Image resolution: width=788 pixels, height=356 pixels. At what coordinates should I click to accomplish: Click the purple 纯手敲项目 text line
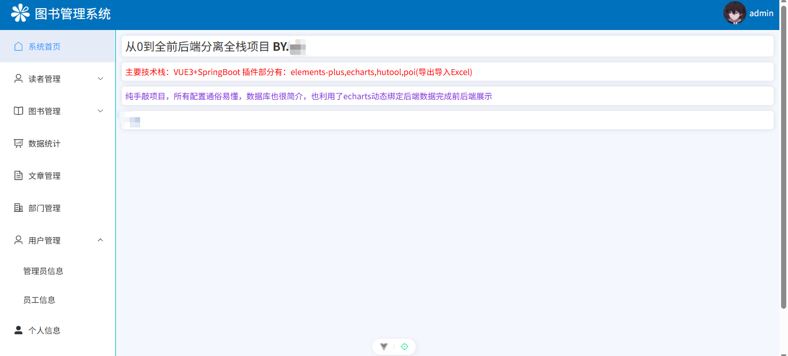click(x=309, y=96)
